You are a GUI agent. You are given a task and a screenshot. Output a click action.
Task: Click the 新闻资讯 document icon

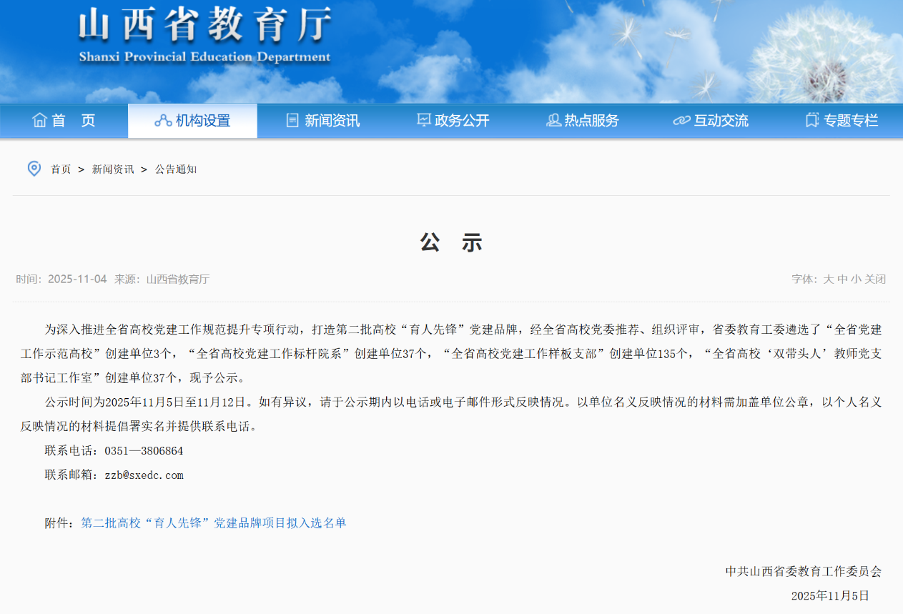tap(292, 120)
